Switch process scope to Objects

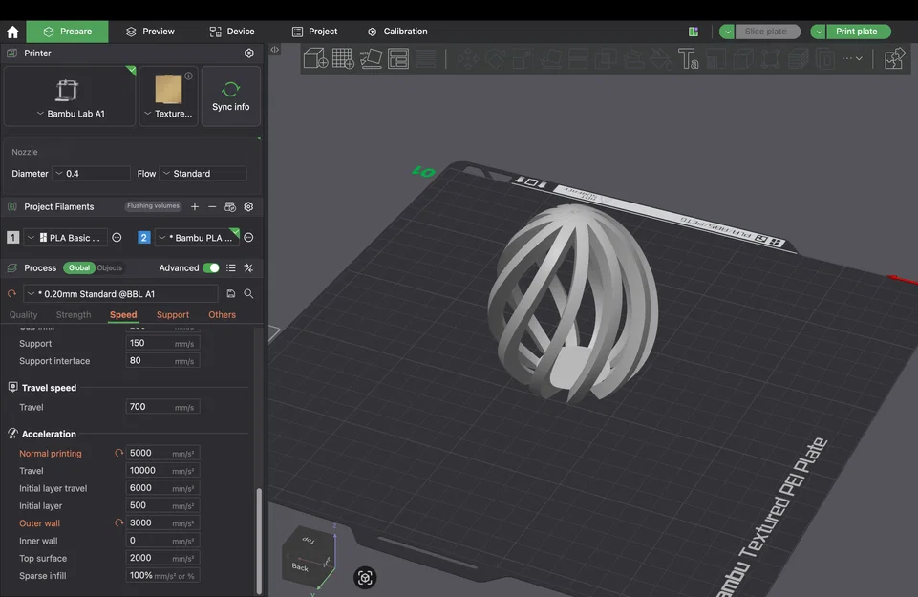click(110, 268)
